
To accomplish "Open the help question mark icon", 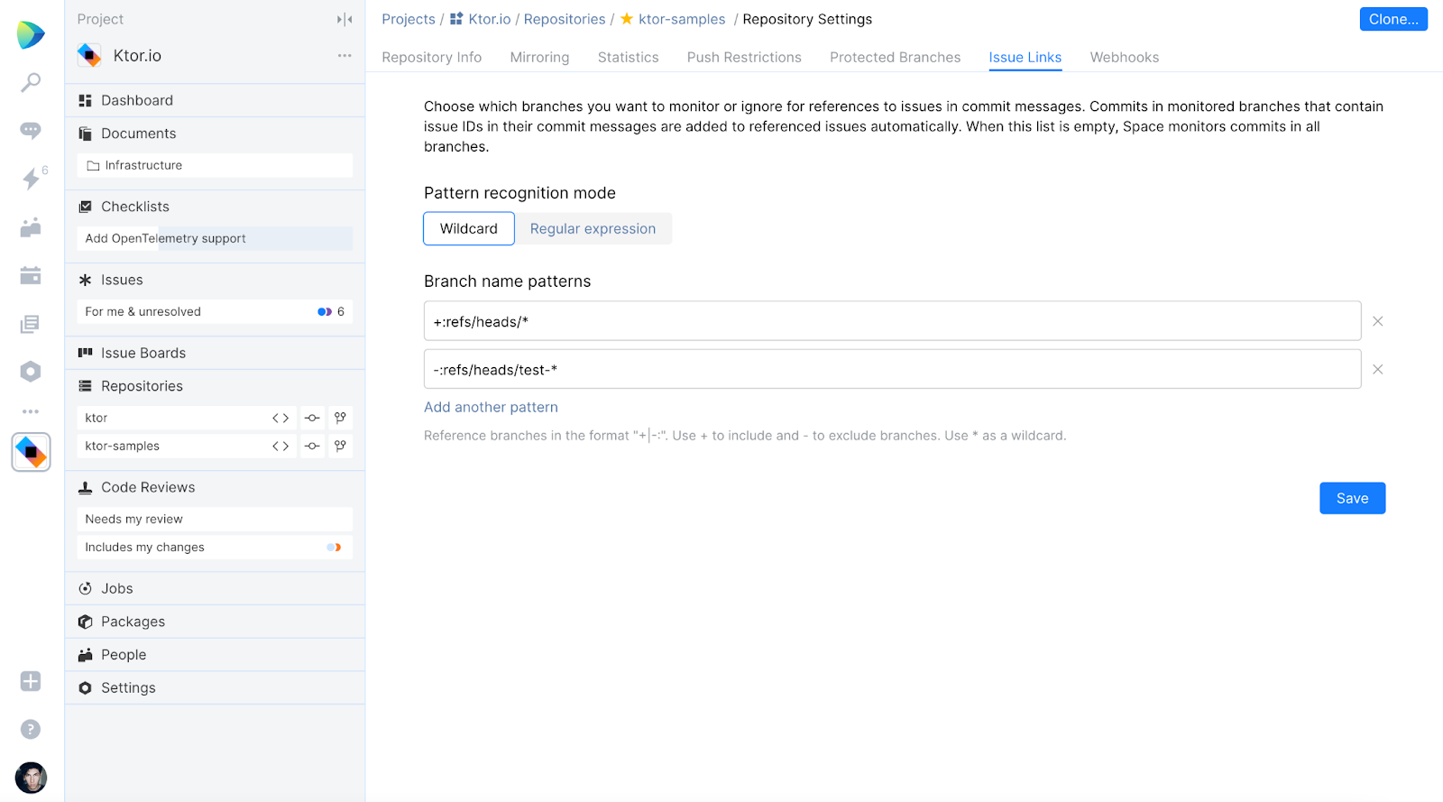I will point(31,729).
